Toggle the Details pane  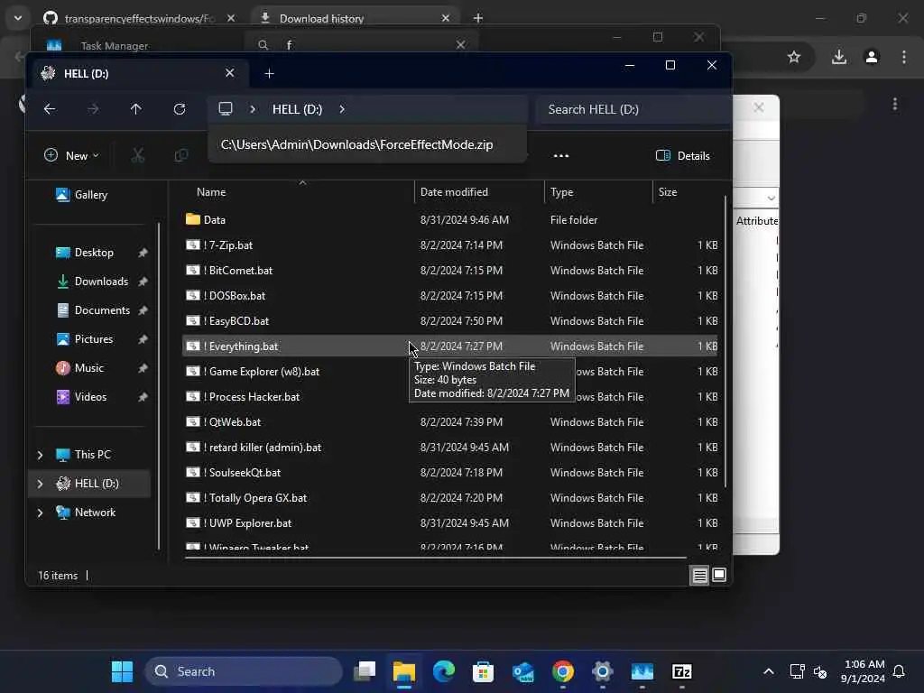tap(682, 155)
